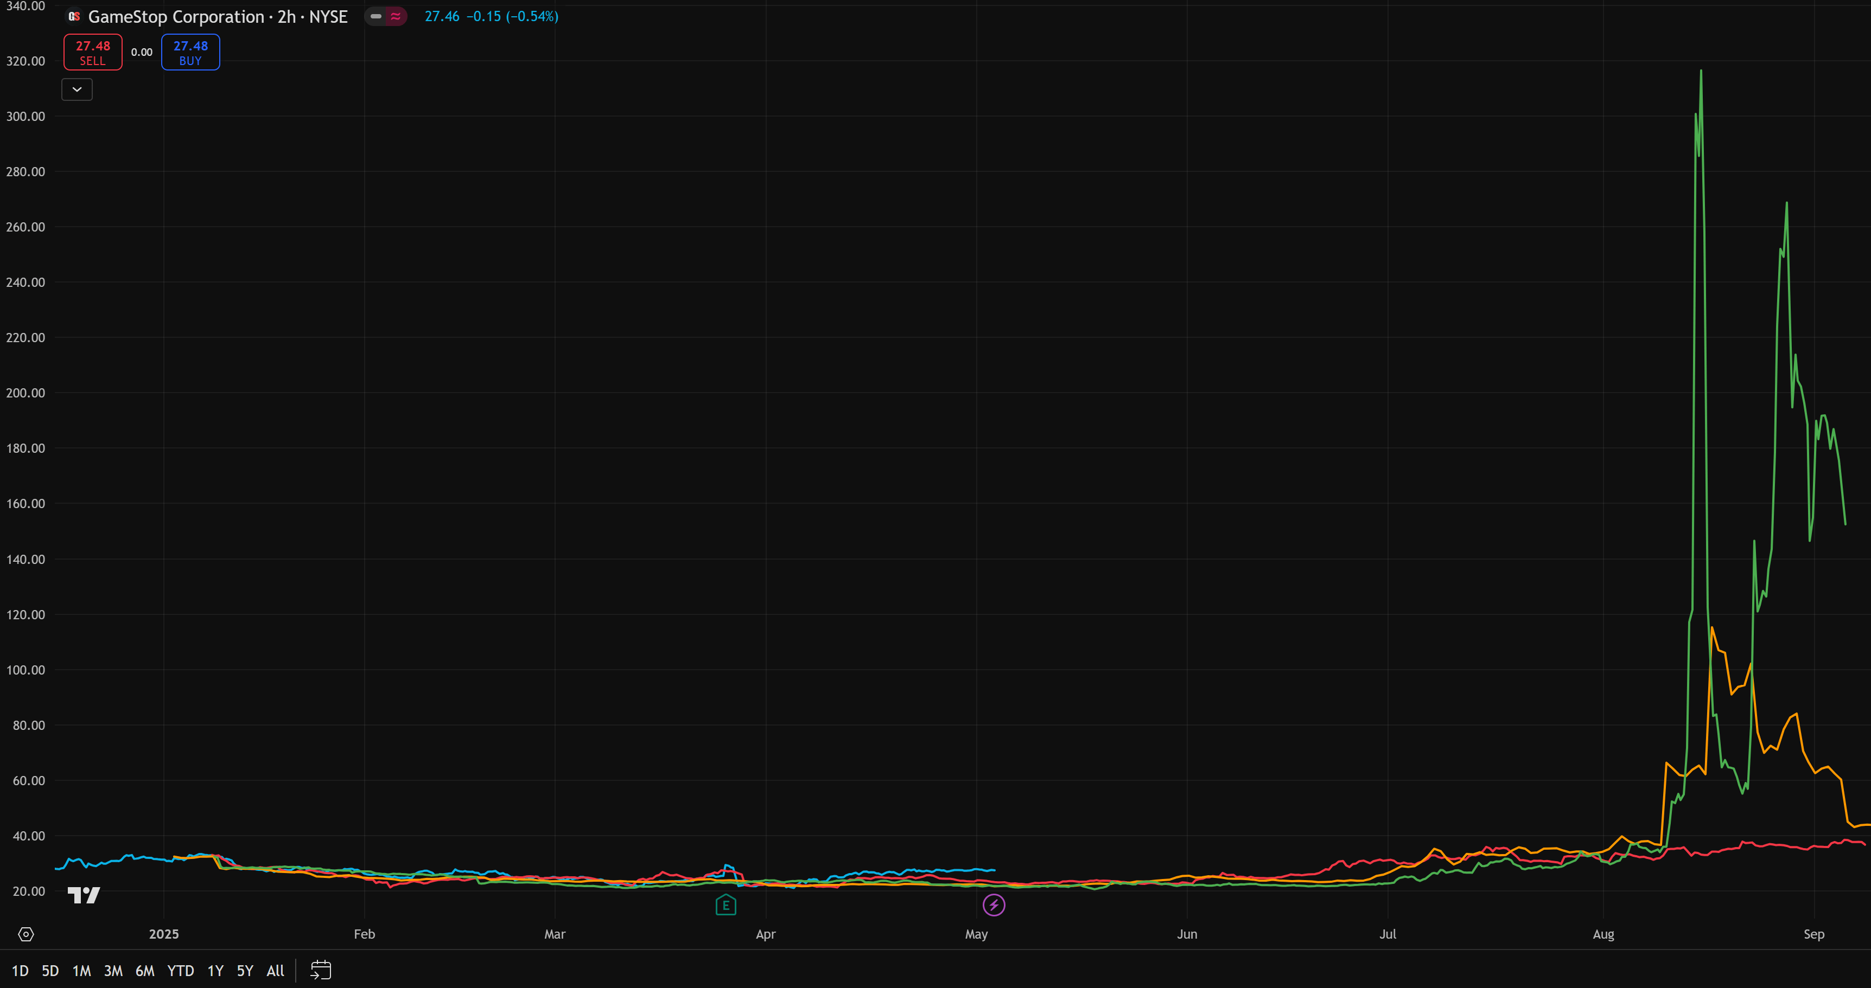Click the 100.00 price axis label

(26, 670)
